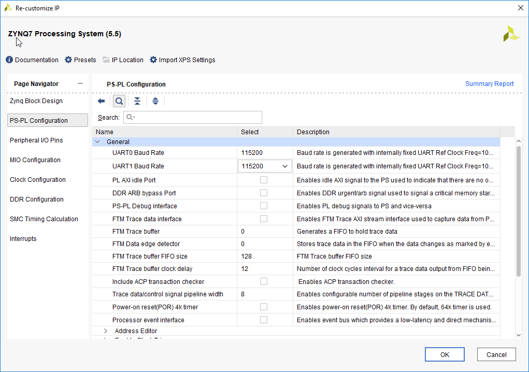The image size is (529, 372).
Task: Switch to MIO Configuration page
Action: [35, 160]
